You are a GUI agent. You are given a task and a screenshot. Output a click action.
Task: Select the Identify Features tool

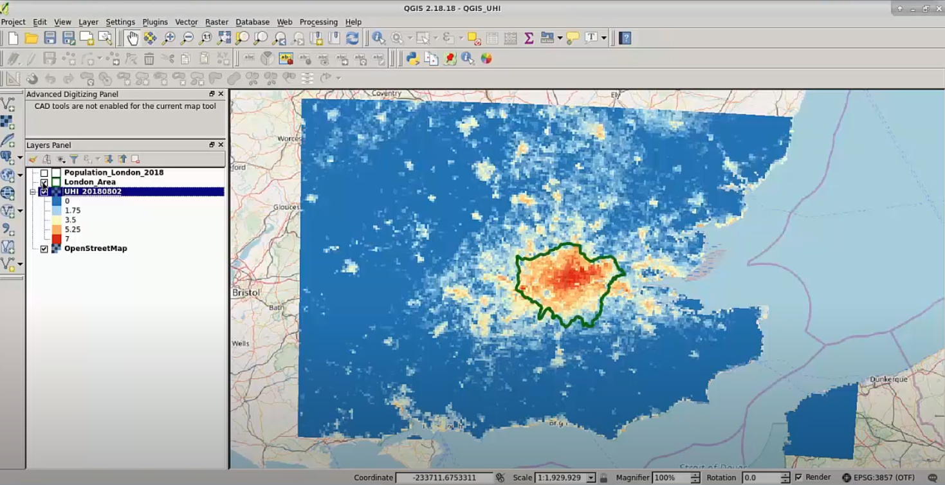[x=378, y=38]
